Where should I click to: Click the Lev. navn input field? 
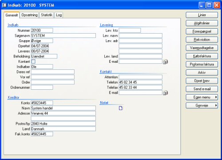[x=141, y=35]
